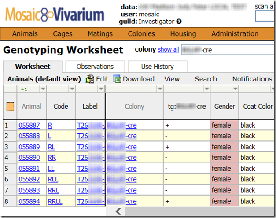Click the Coat Color column header

point(258,107)
